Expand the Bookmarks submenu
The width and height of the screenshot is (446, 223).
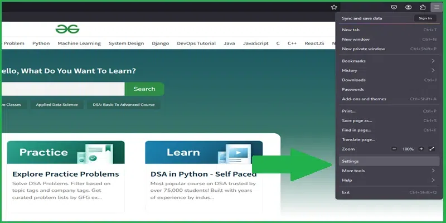coord(389,61)
